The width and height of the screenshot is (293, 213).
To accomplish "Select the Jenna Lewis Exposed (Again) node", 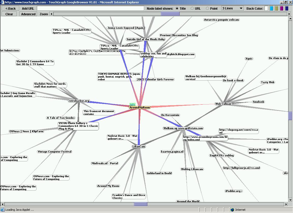I will click(126, 28).
